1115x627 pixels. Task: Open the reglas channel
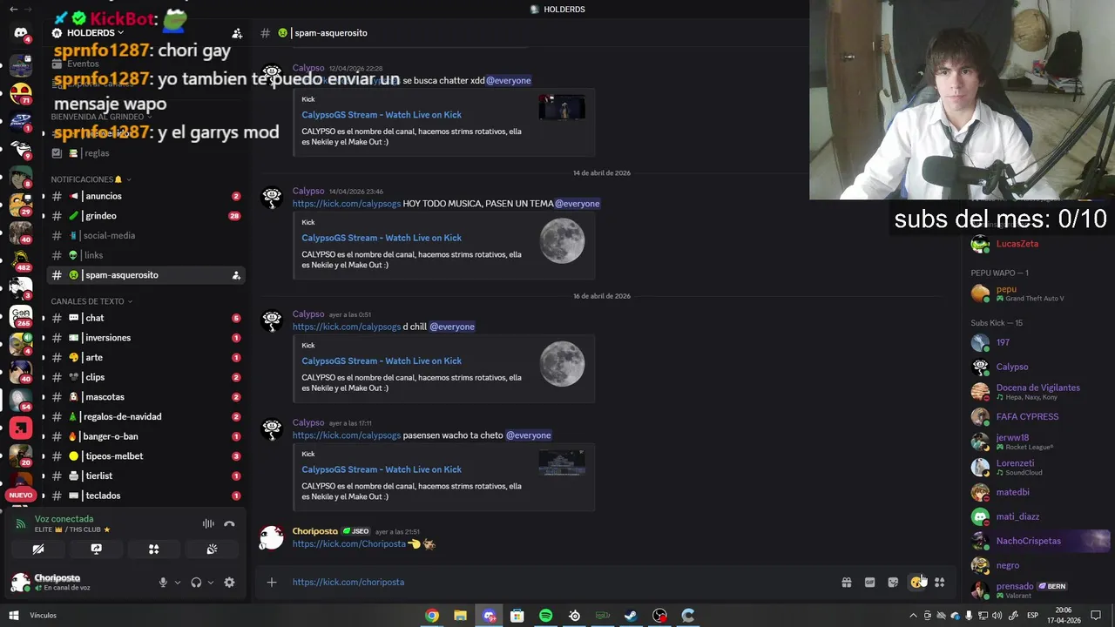(x=145, y=153)
